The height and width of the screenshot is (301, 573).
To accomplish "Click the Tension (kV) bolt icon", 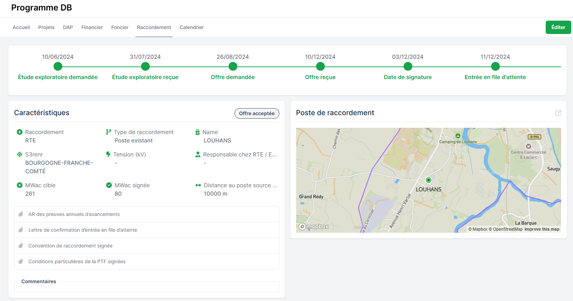I will tap(109, 154).
